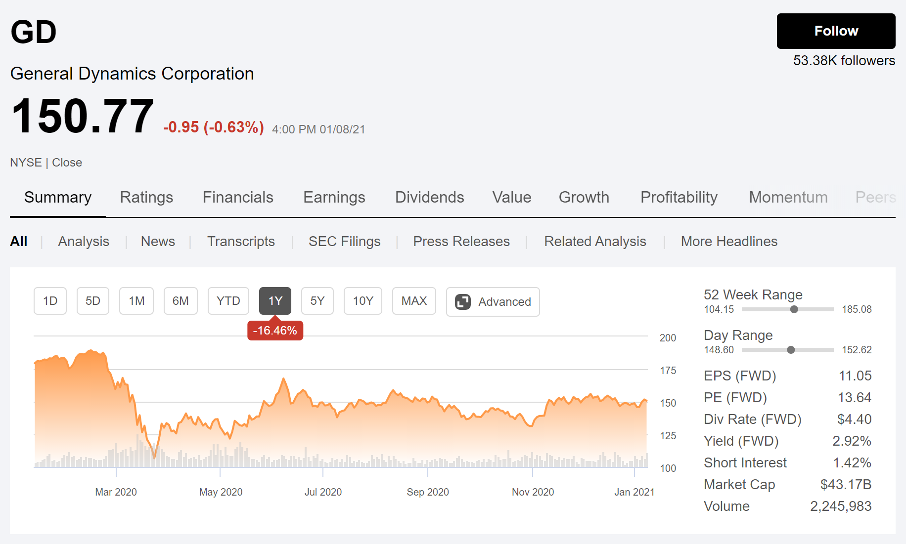Switch to the Profitability tab
906x544 pixels.
coord(679,197)
